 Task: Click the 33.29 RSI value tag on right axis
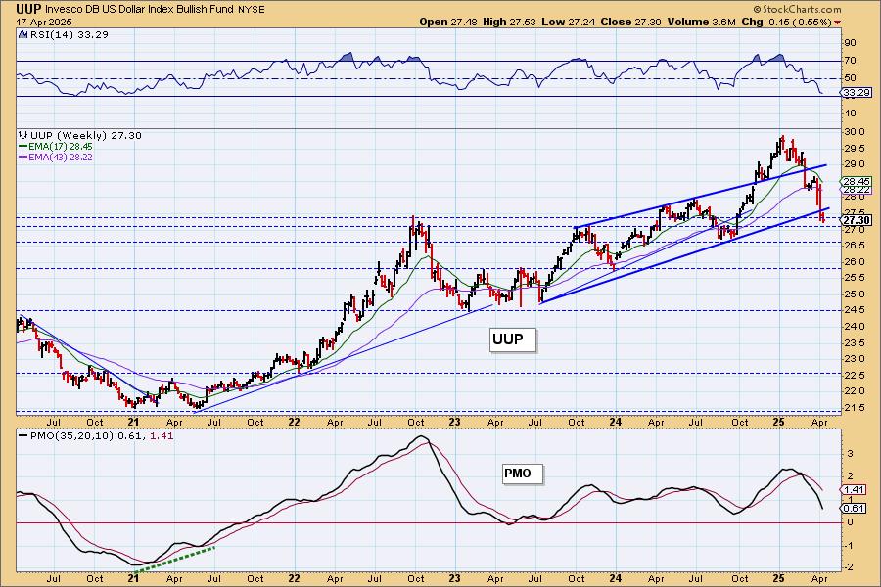click(x=857, y=93)
